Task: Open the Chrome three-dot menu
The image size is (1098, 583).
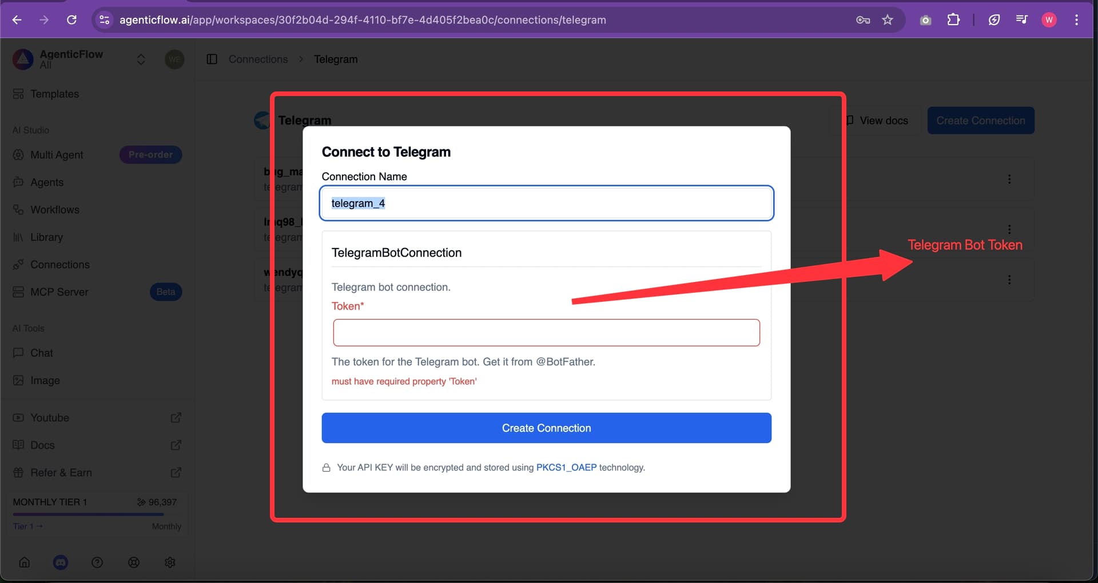Action: tap(1076, 20)
